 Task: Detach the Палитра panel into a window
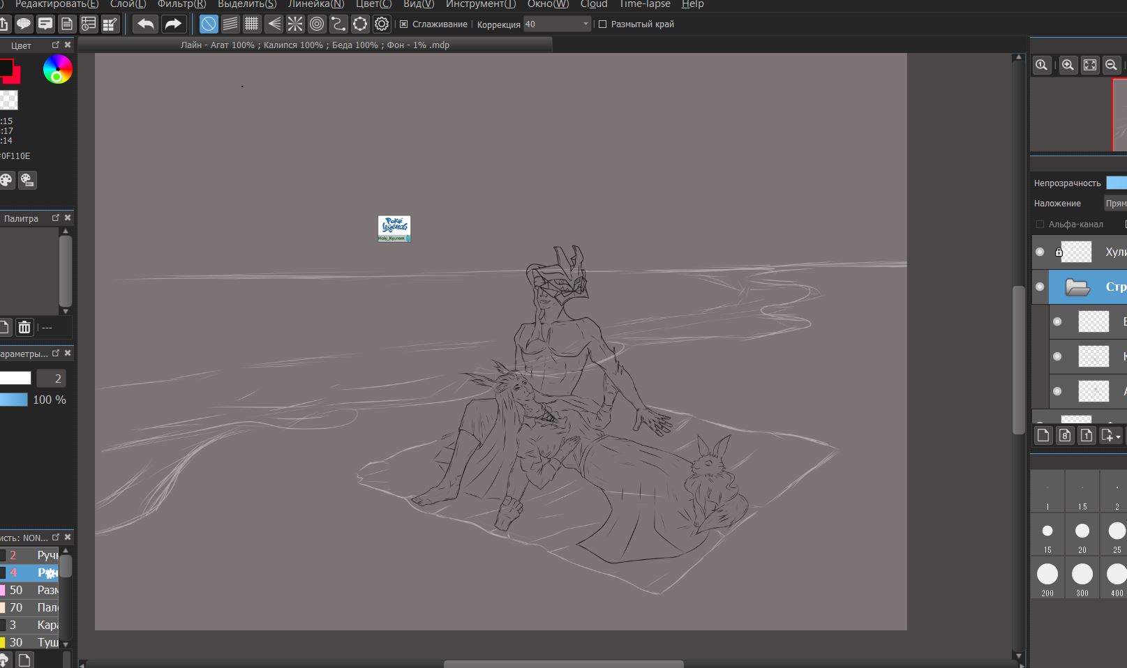tap(56, 218)
